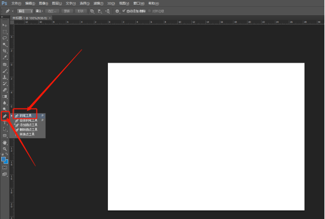Open the 文件 (File) menu
325x219 pixels.
(x=16, y=4)
